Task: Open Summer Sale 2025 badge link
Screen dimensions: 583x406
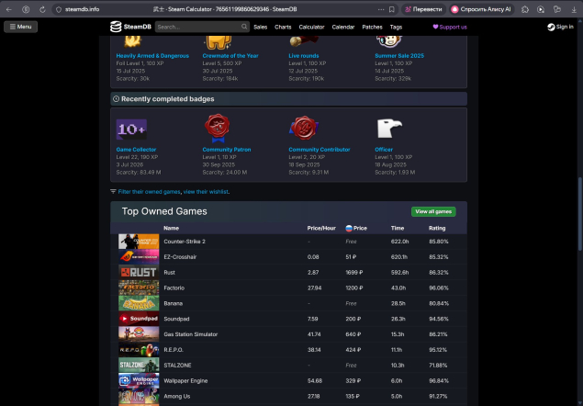Action: pos(399,55)
